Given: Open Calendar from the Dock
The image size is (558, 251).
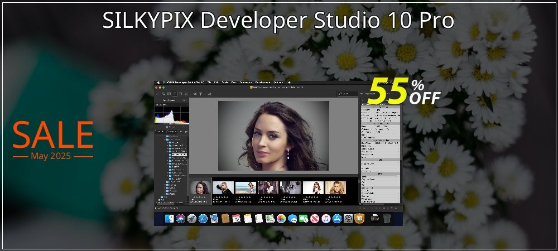Looking at the screenshot, I should pyautogui.click(x=236, y=218).
